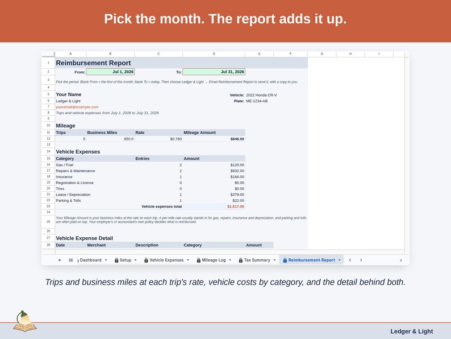Screen dimensions: 451x339
Task: Click the add sheet plus icon
Action: tap(60, 260)
